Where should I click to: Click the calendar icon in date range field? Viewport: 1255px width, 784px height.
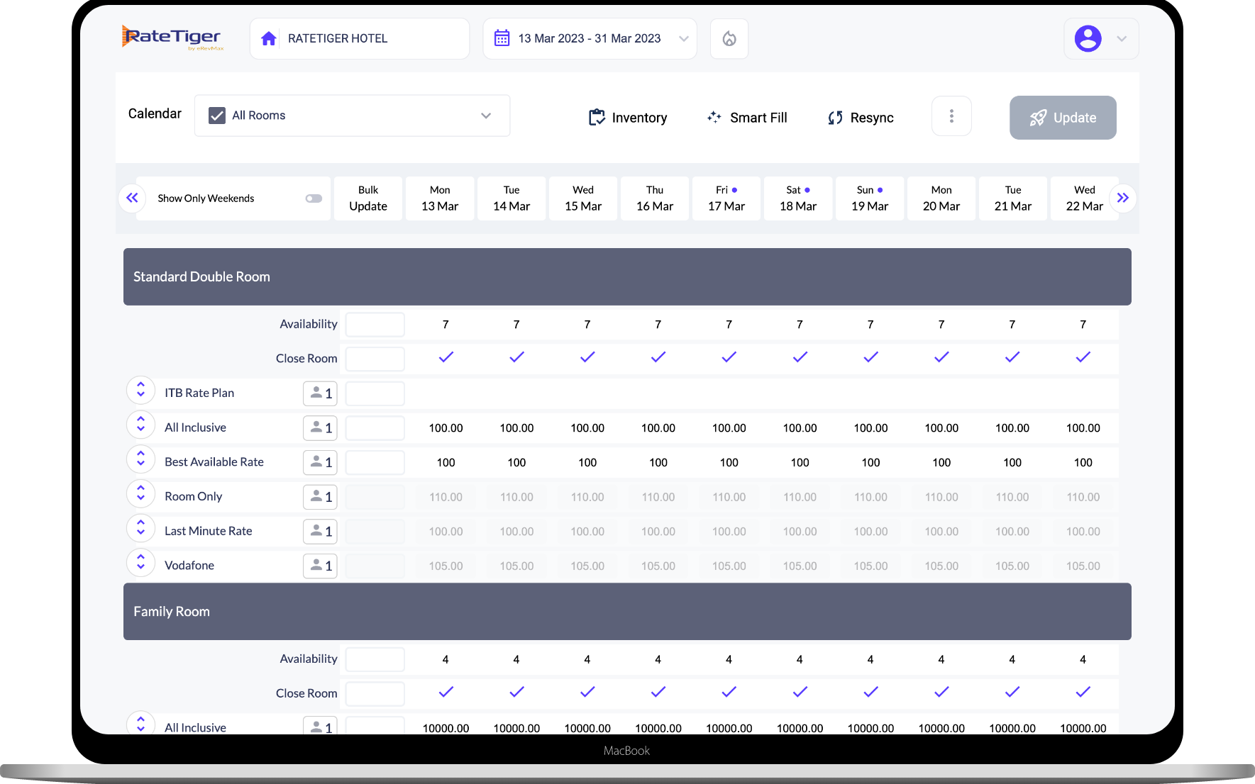pos(502,38)
